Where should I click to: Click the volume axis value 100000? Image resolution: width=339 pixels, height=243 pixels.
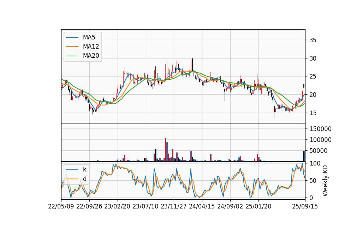(x=321, y=140)
